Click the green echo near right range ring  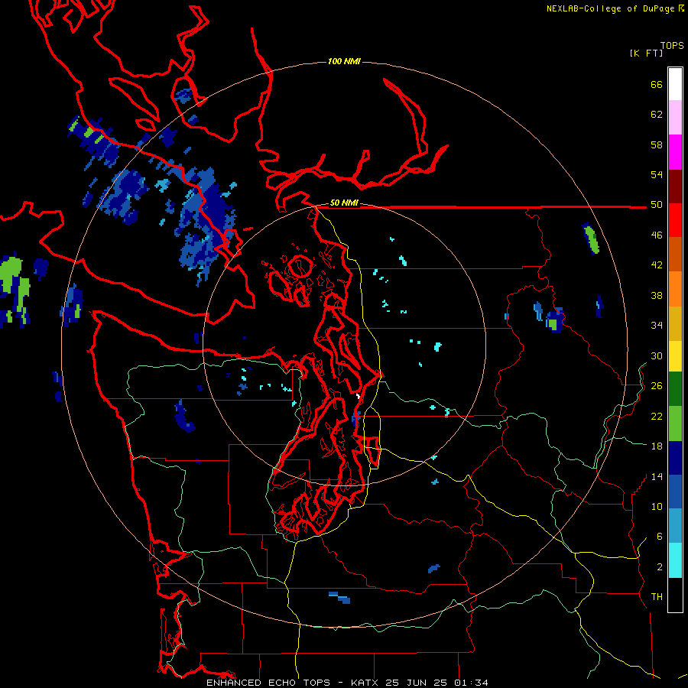click(x=591, y=239)
